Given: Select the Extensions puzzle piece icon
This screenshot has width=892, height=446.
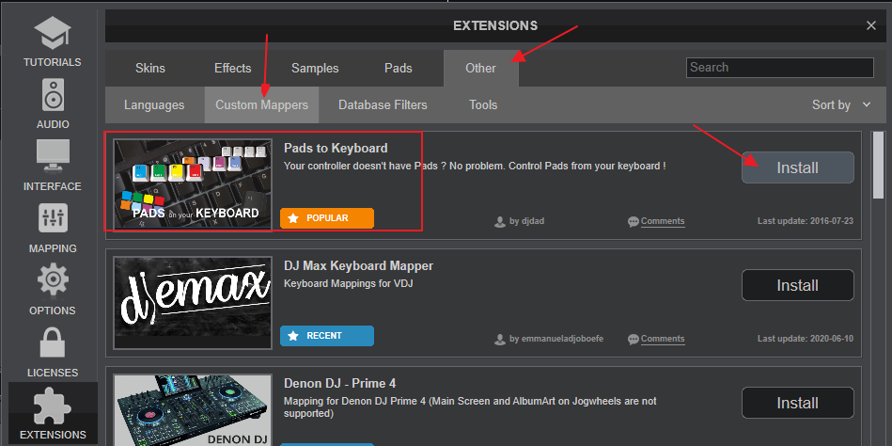Looking at the screenshot, I should tap(53, 406).
